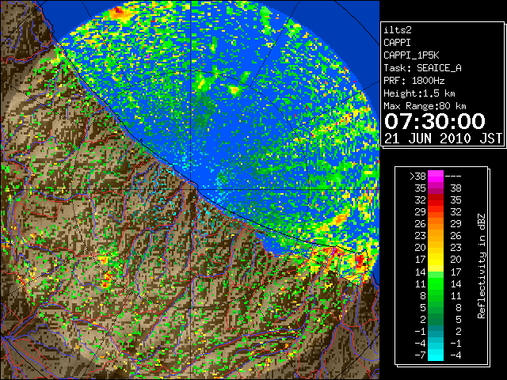Click the '---' legend label
This screenshot has height=380, width=507.
[x=453, y=176]
